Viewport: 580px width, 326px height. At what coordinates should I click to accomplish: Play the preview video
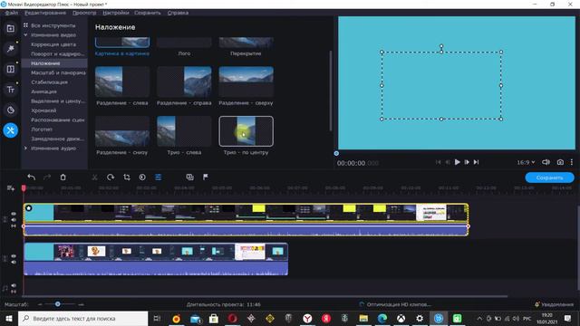pos(457,162)
